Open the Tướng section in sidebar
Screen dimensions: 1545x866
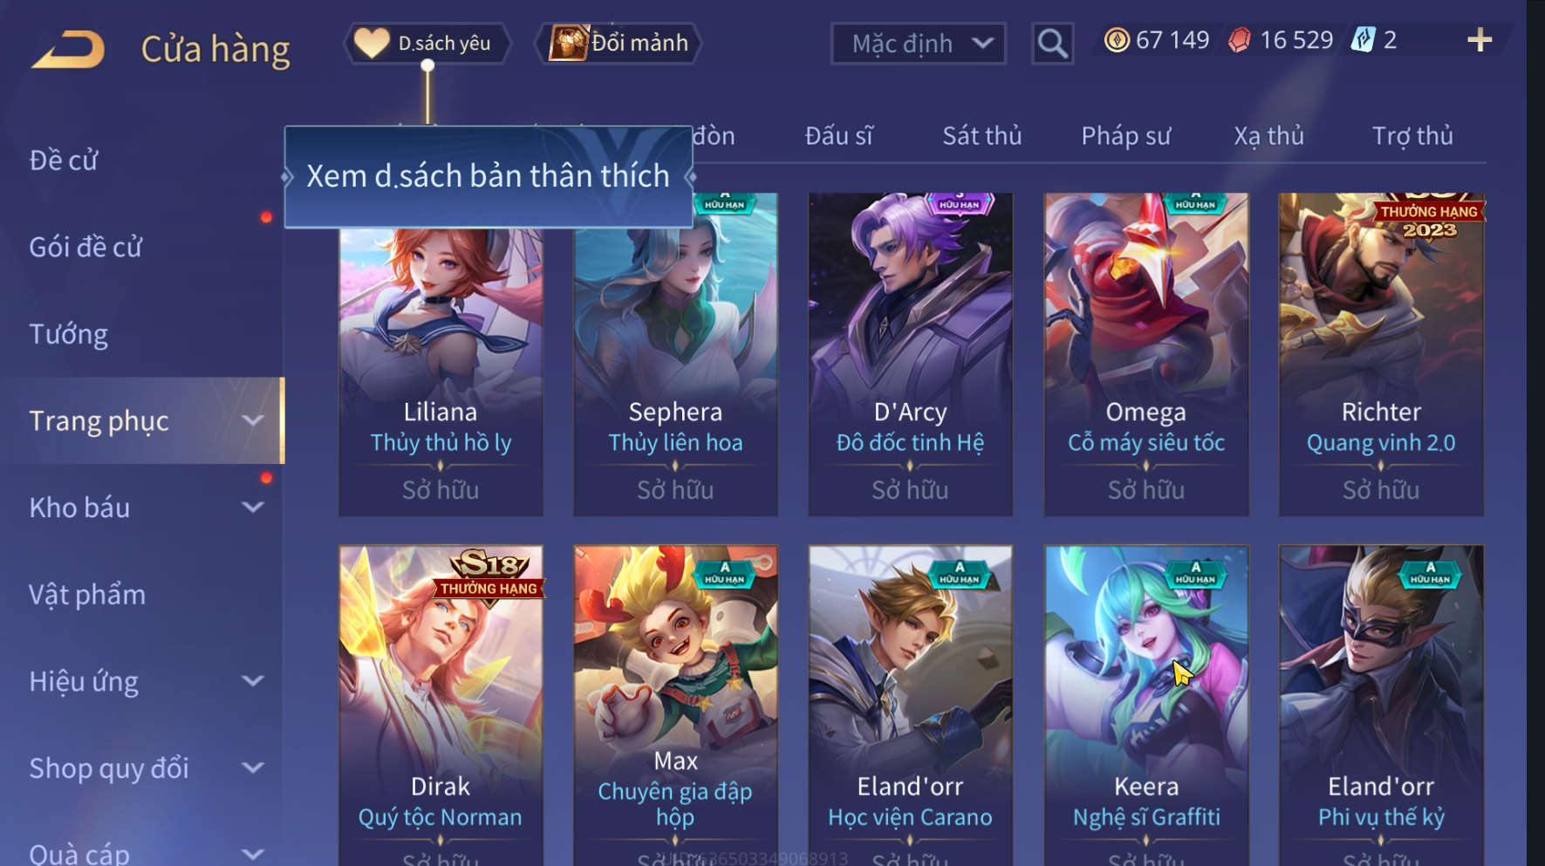[x=69, y=334]
